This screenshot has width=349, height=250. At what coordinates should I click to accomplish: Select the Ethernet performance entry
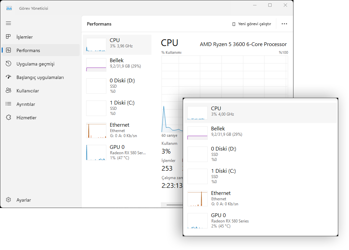coord(118,130)
